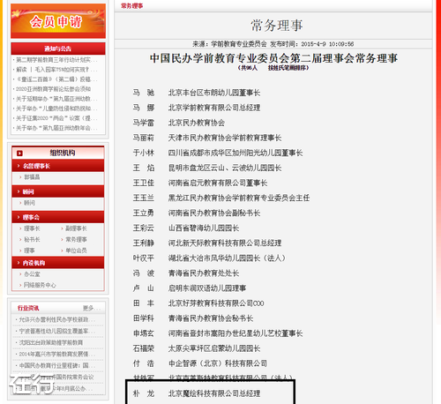Select row 朴龙 北京魔绘科技有限公司总经理
This screenshot has width=441, height=404.
tap(197, 393)
